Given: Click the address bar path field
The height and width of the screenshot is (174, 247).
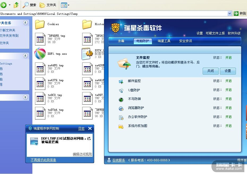Looking at the screenshot, I should (114, 14).
